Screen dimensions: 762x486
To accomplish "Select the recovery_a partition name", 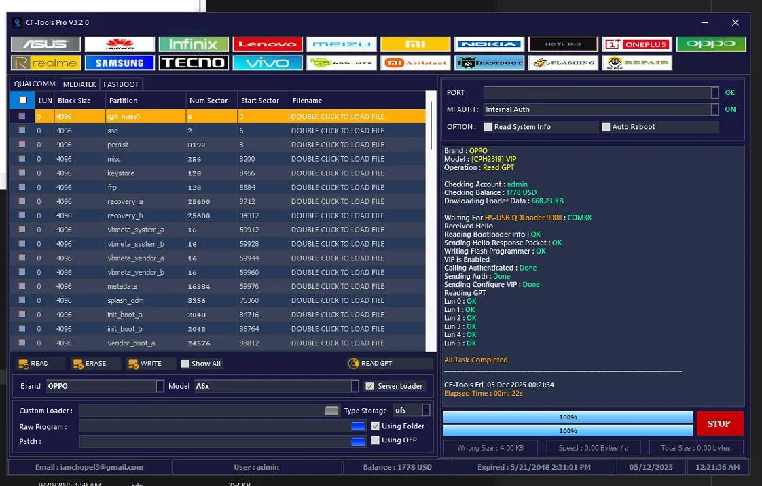I will (125, 201).
